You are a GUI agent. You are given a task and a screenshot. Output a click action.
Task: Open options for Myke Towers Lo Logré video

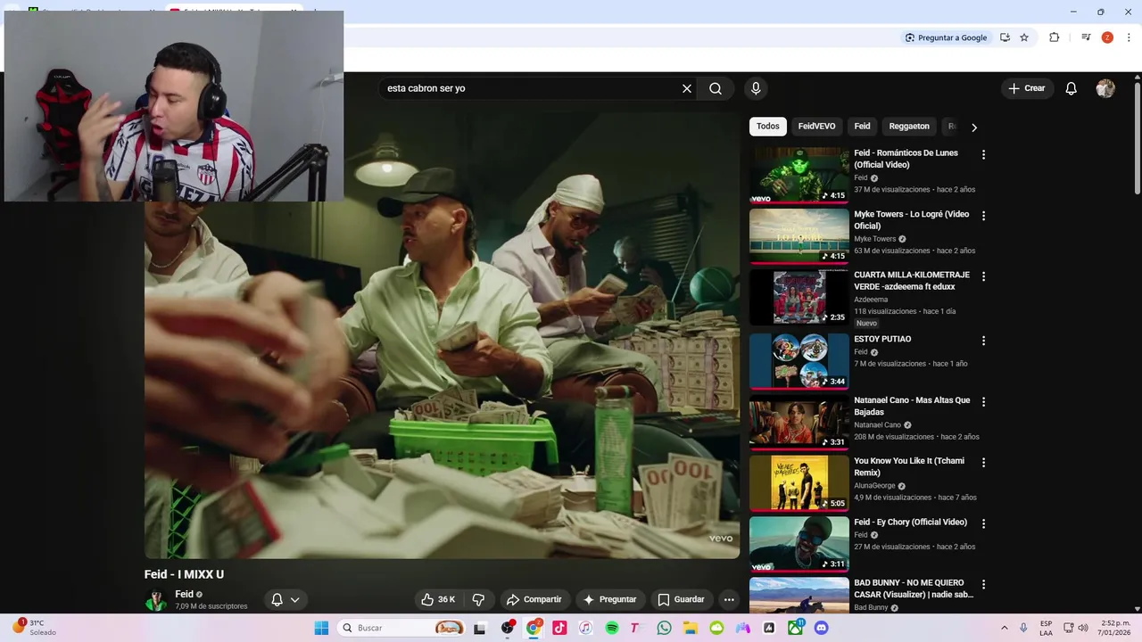[x=984, y=216]
